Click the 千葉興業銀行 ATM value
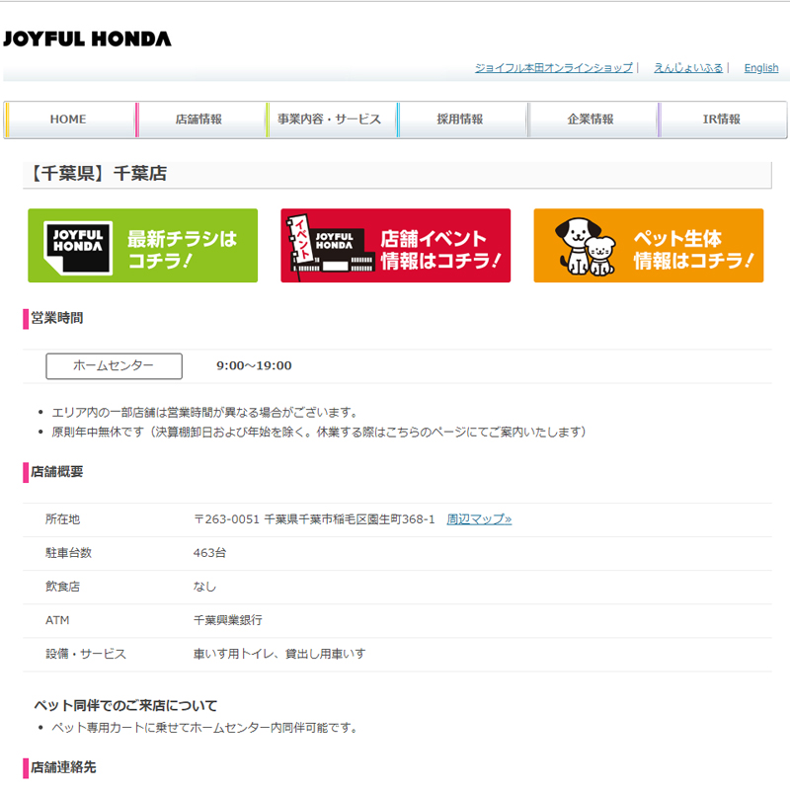Image resolution: width=790 pixels, height=791 pixels. [228, 620]
